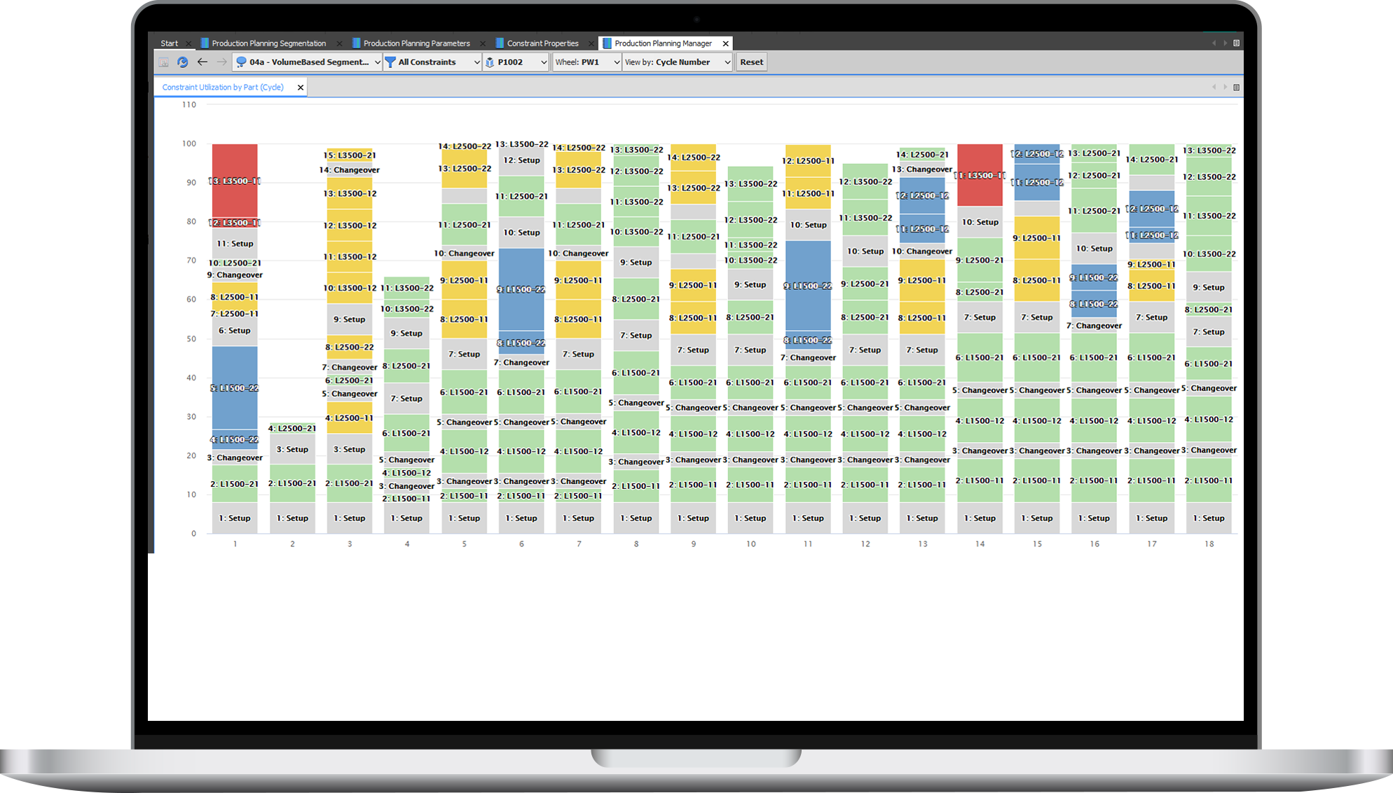Click the document icon on Production Planning Manager tab
1393x793 pixels.
click(605, 43)
